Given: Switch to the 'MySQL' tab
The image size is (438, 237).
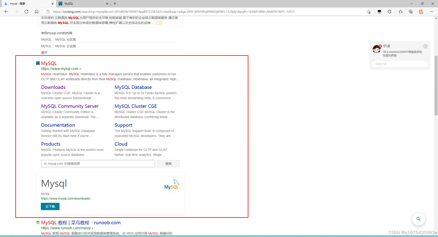Looking at the screenshot, I should tap(83, 3).
